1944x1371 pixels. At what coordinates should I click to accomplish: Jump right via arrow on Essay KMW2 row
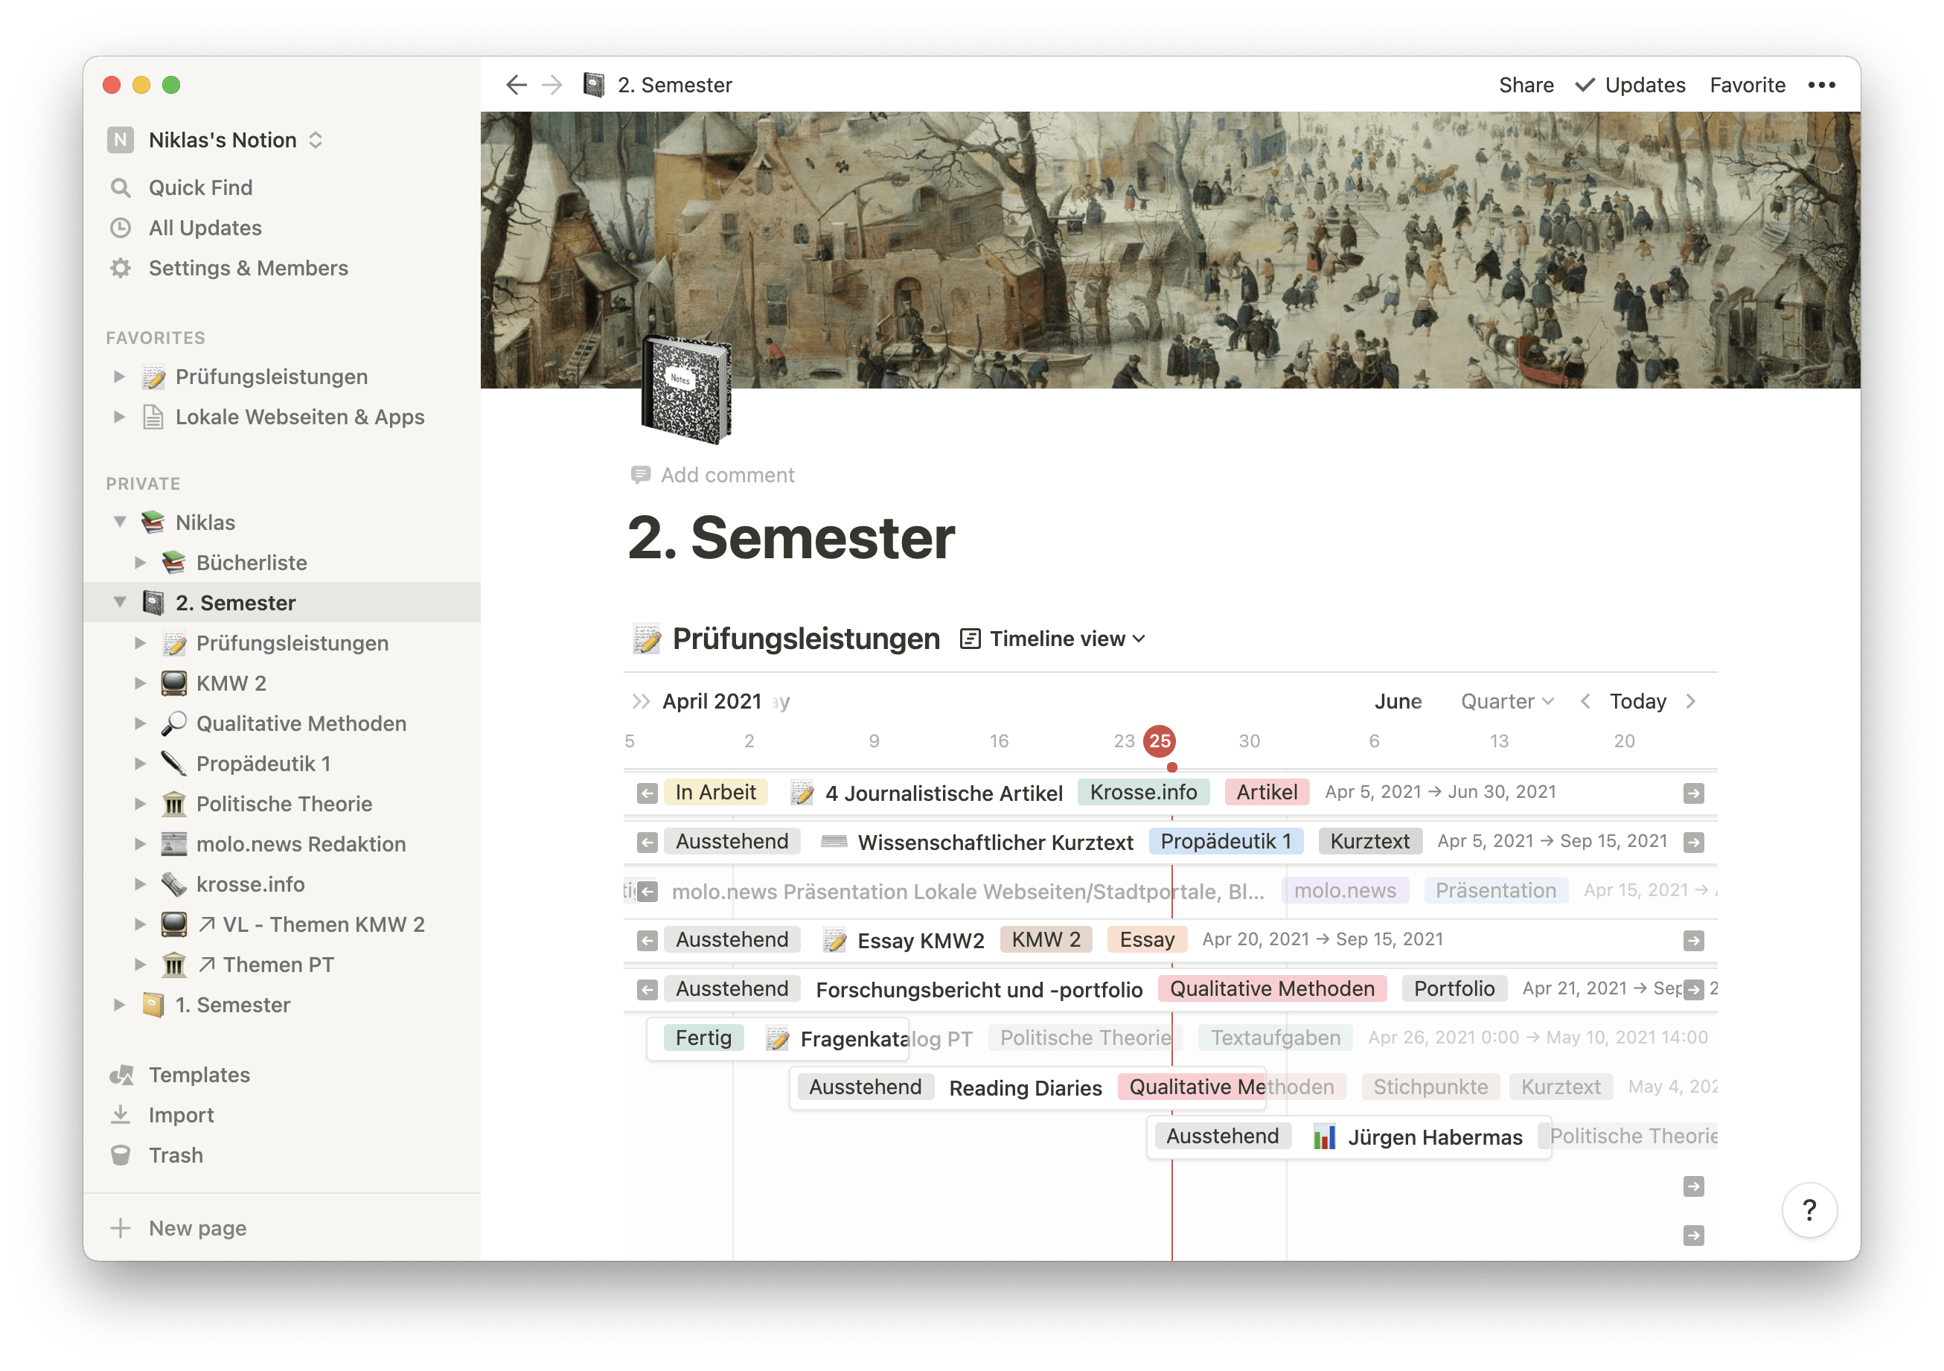(1692, 940)
